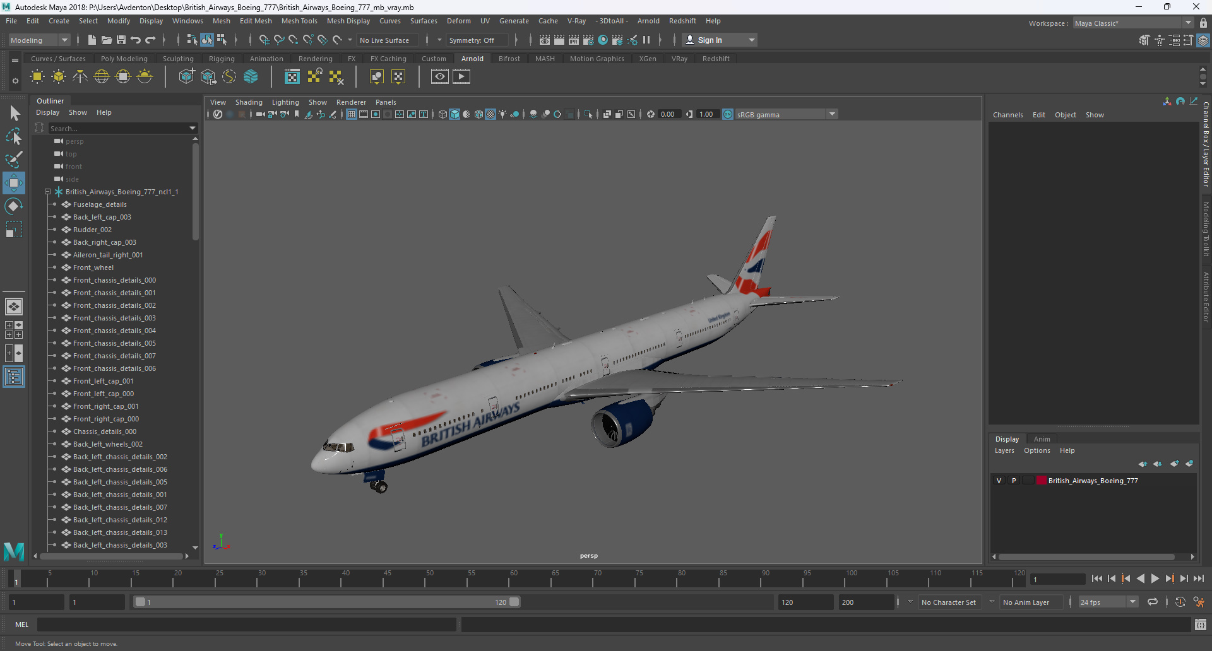Screen dimensions: 1212x651
Task: Toggle P playback box of Boeing layer
Action: [1014, 481]
